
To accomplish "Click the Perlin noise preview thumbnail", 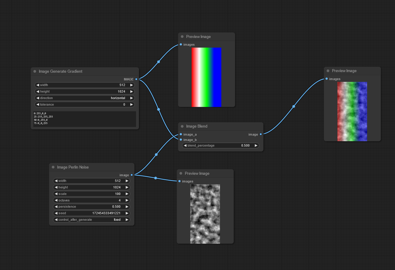I will (x=205, y=213).
